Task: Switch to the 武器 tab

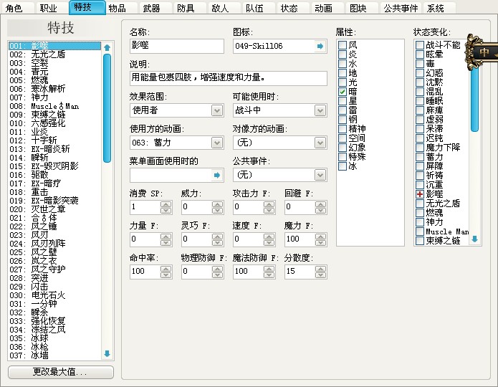Action: tap(155, 8)
